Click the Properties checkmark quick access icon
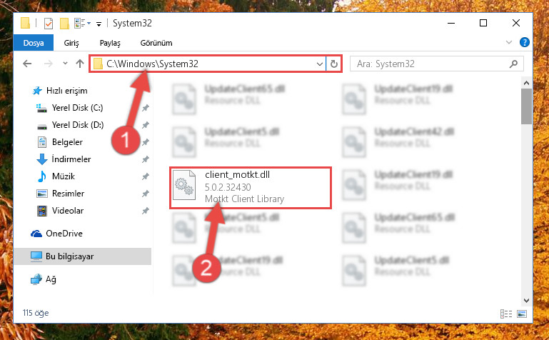Image resolution: width=549 pixels, height=340 pixels. [49, 24]
